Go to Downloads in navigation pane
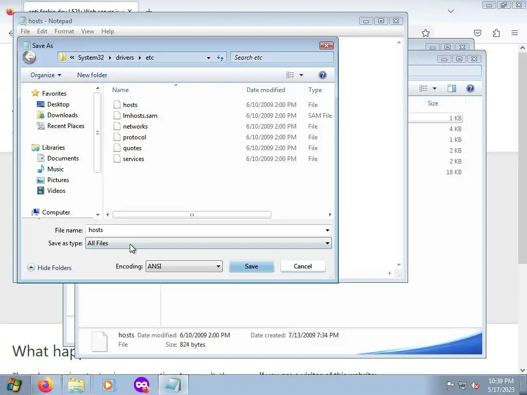The height and width of the screenshot is (395, 527). [x=62, y=115]
